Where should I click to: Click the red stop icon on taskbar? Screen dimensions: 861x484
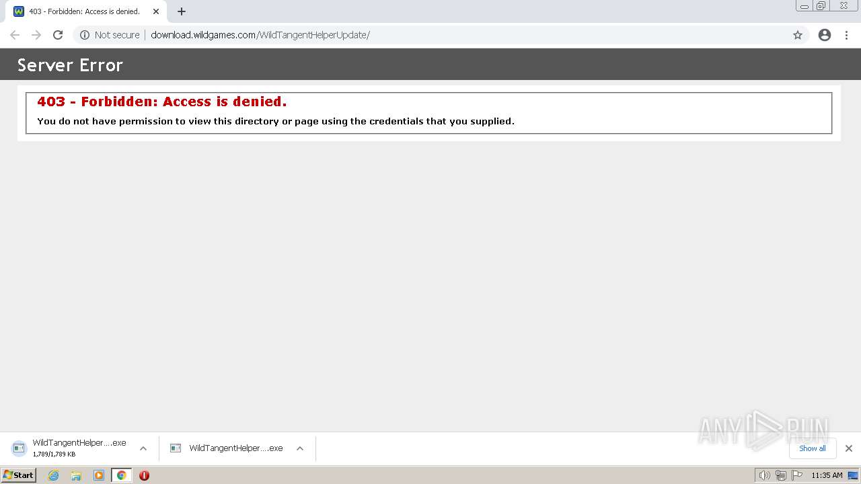coord(144,475)
